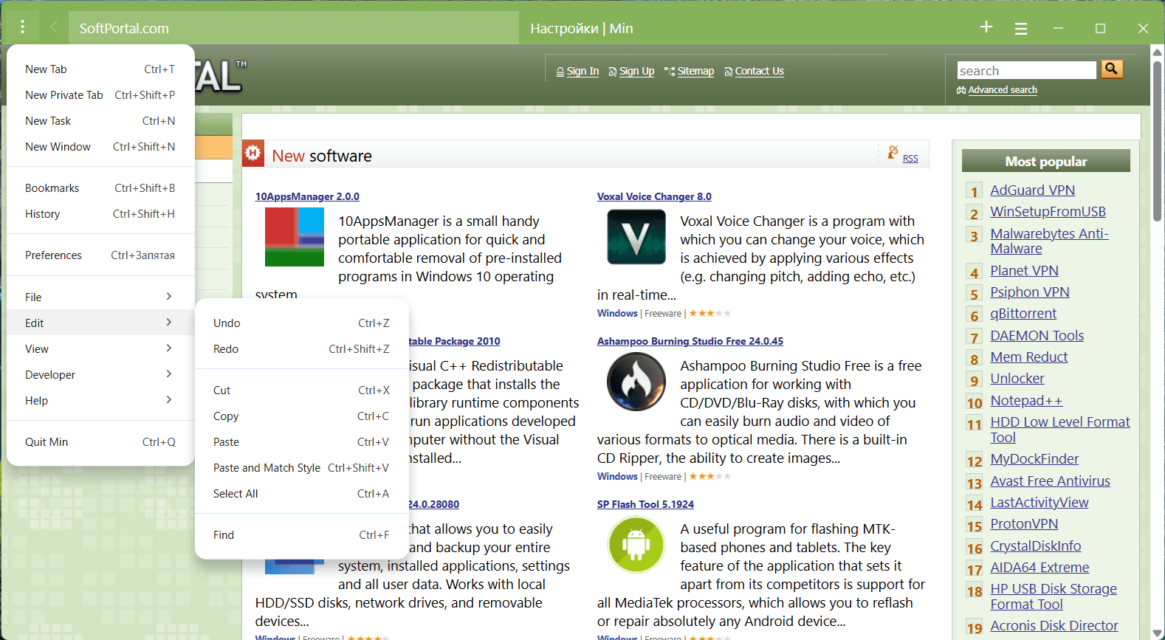The image size is (1165, 640).
Task: Click the search magnifier button
Action: (x=1112, y=69)
